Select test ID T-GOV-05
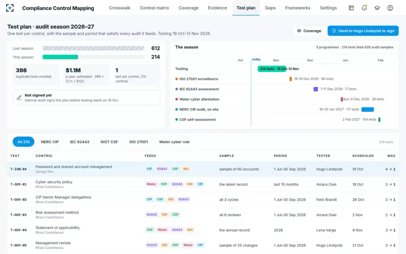Viewport: 406px width, 254px height. [x=18, y=246]
